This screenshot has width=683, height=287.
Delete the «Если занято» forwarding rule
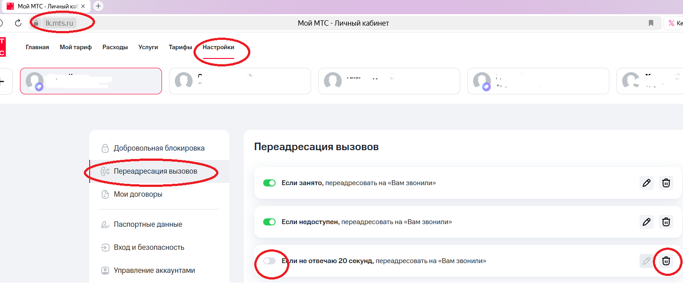(x=666, y=183)
